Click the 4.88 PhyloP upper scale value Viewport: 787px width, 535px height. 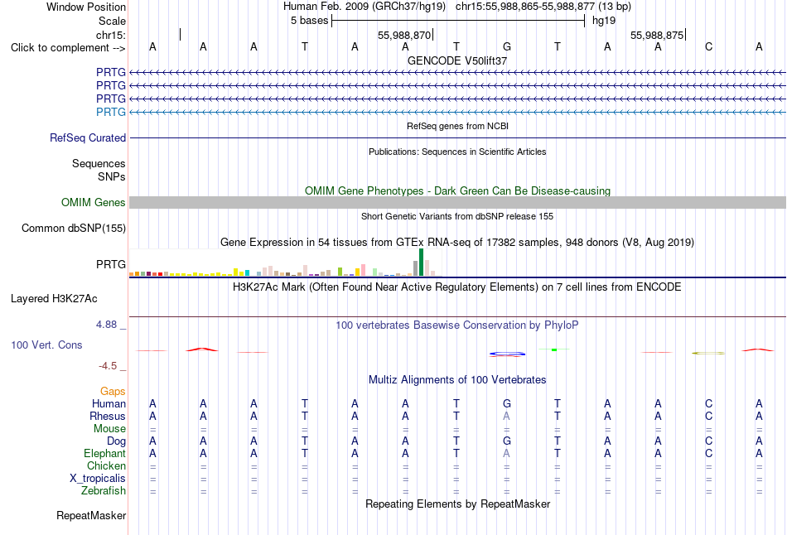[x=106, y=325]
